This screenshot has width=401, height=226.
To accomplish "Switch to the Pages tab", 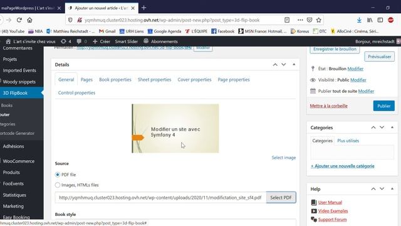I will click(86, 80).
